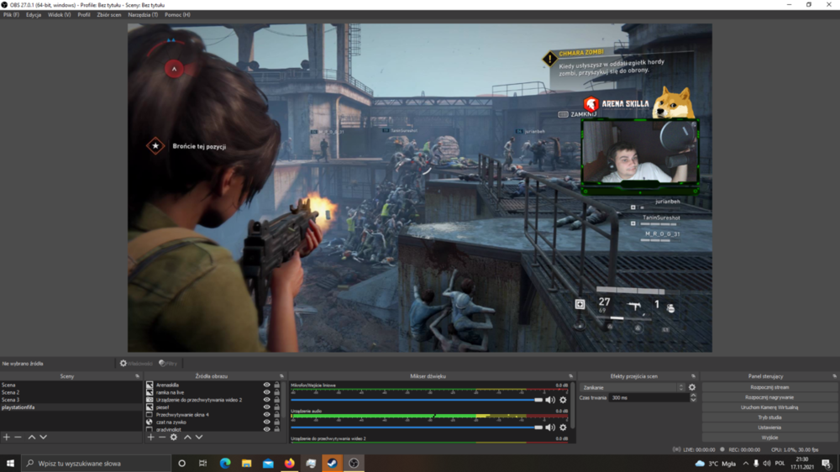Lock the Przechwytywanie okna 4 source
Image resolution: width=840 pixels, height=472 pixels.
(x=277, y=415)
